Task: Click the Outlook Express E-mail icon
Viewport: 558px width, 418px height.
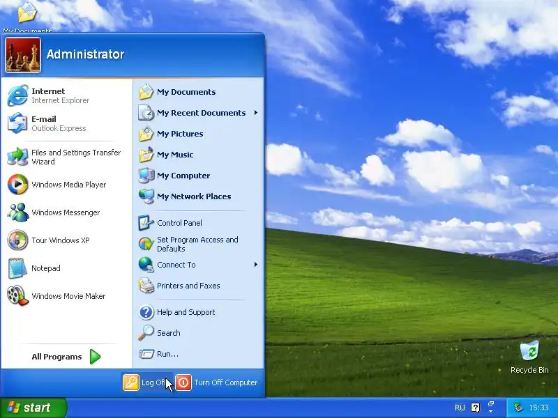Action: pos(17,123)
